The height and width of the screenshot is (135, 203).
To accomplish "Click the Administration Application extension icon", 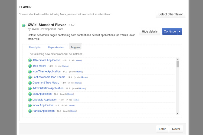I will point(30,89).
